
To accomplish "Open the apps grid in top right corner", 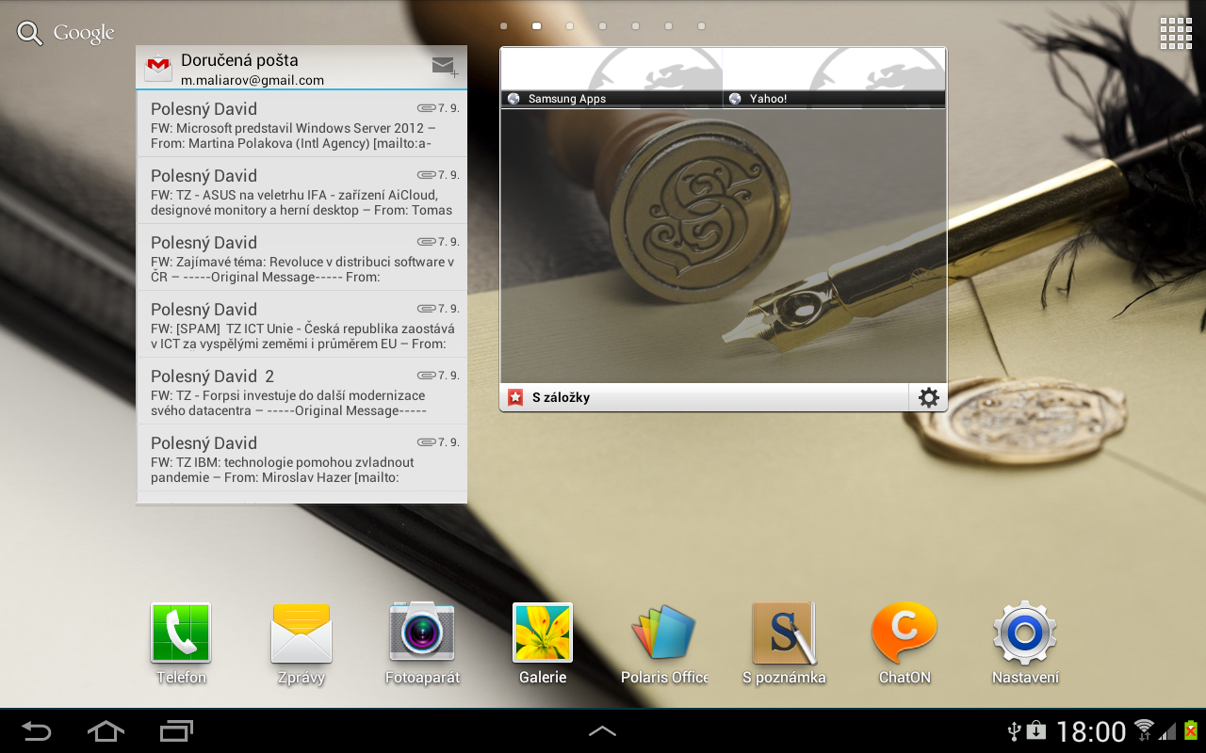I will pyautogui.click(x=1175, y=32).
